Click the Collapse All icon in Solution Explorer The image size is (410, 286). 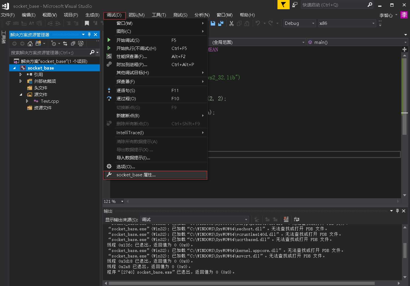click(x=73, y=44)
